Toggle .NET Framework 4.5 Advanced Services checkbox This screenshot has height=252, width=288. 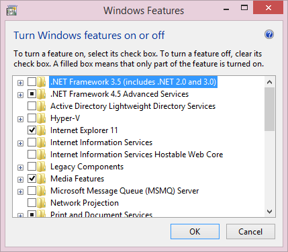point(32,94)
